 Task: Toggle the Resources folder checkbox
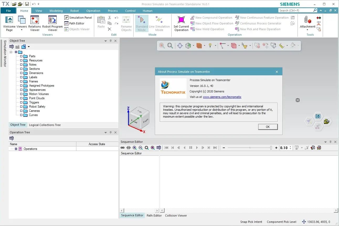click(x=22, y=60)
